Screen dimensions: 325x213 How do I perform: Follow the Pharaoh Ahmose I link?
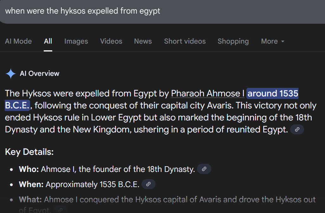[x=208, y=94]
